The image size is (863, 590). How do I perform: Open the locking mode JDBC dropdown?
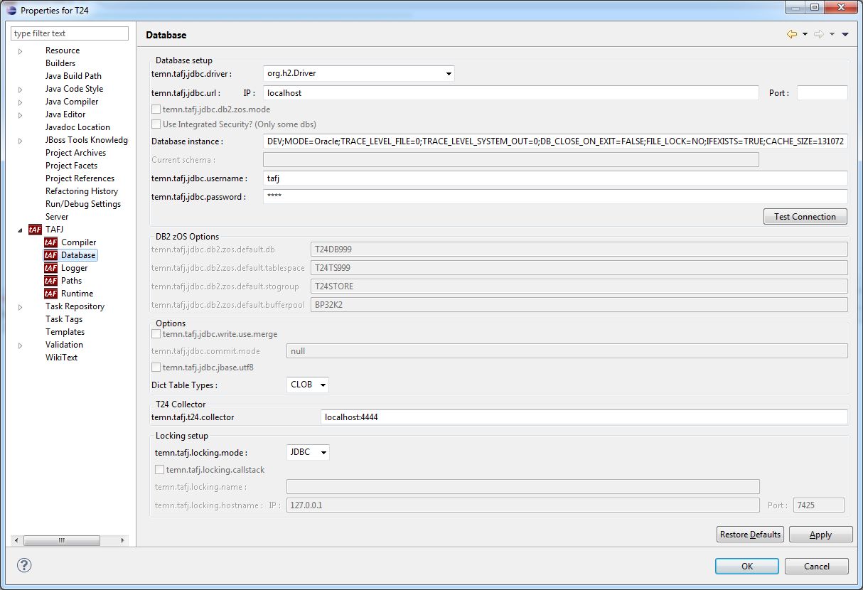(323, 452)
